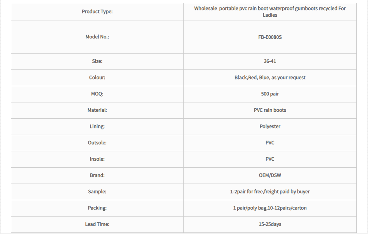Click the Lining label cell
This screenshot has height=234, width=368.
tap(97, 127)
